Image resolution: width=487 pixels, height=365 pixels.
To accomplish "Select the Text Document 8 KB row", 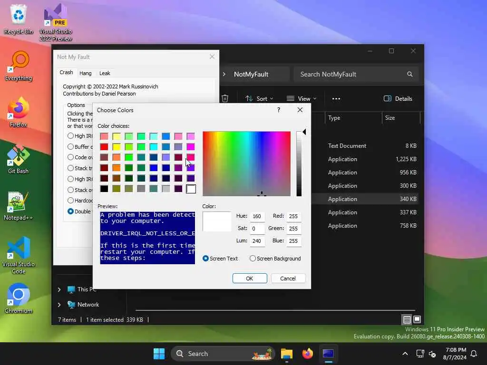I will 365,146.
